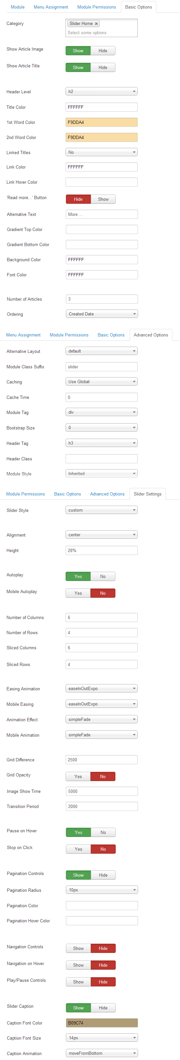Enable Mobile Autoplay with Yes
Viewport: 180px width, 1060px height.
click(x=78, y=593)
